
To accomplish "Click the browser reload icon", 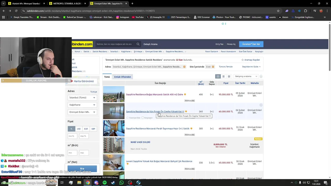I will pos(16,11).
